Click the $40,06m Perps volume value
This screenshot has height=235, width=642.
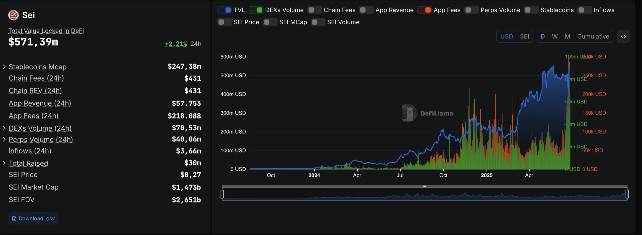186,139
